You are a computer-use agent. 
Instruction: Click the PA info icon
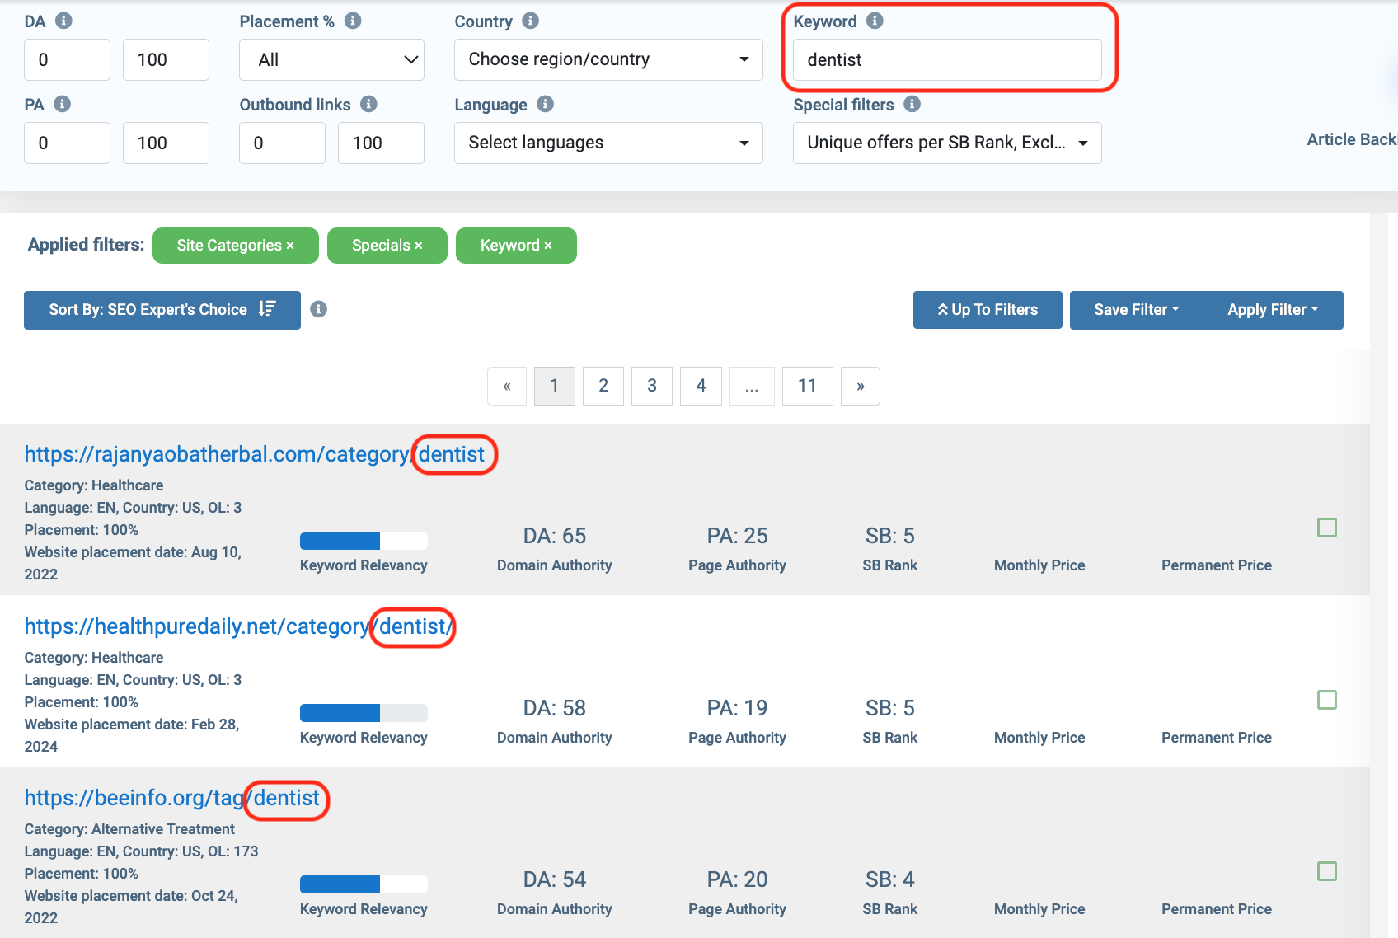pos(62,104)
